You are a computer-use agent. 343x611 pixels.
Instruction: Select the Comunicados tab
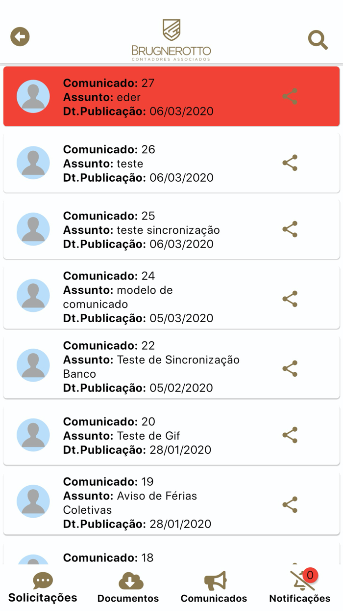[214, 588]
